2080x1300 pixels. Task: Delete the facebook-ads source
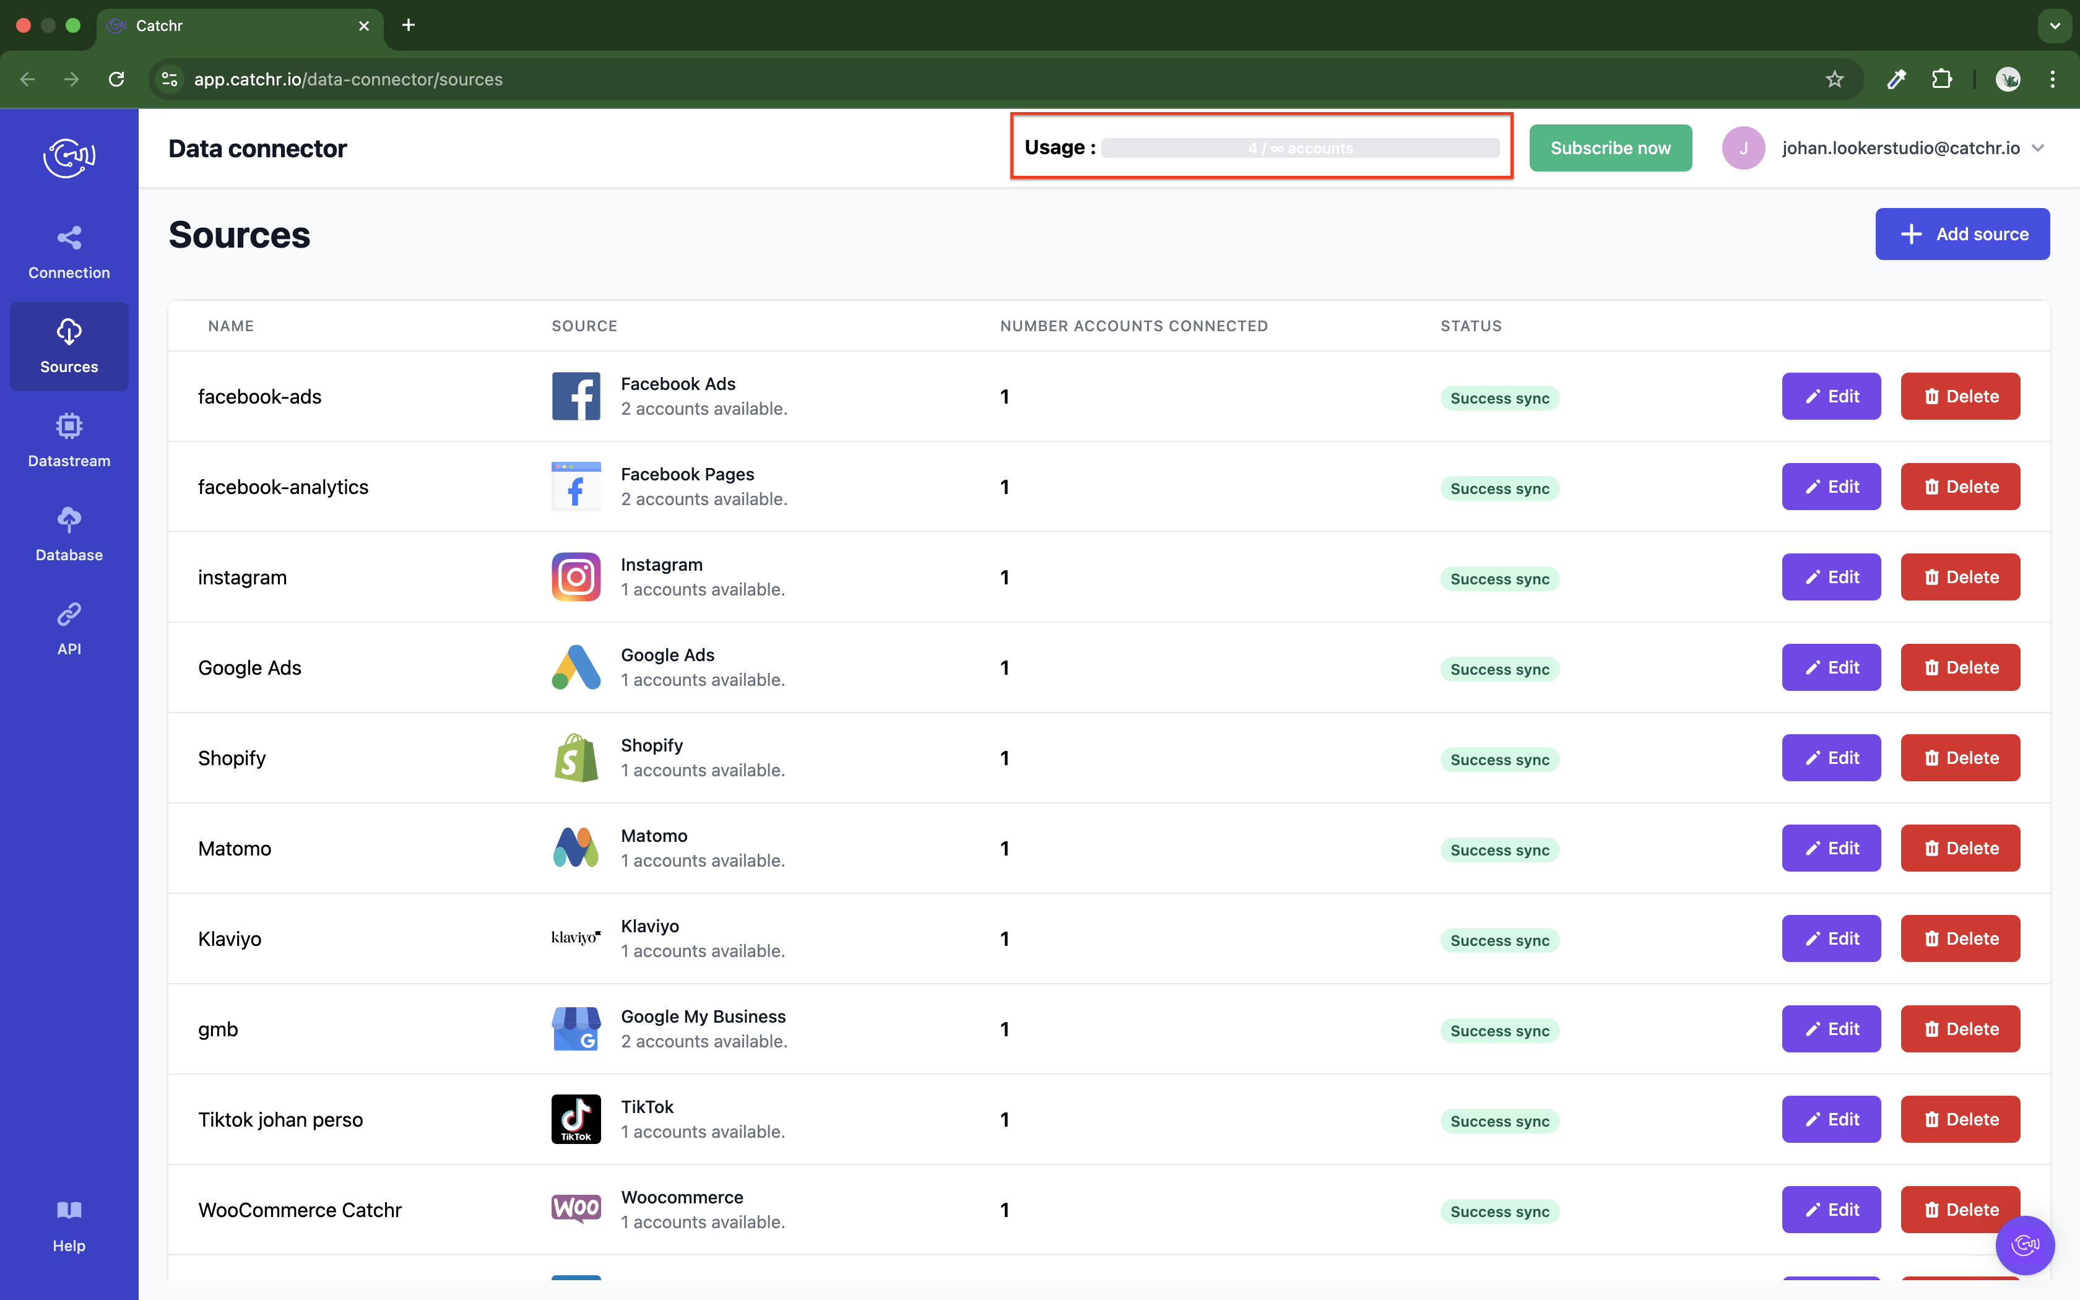[x=1960, y=396]
